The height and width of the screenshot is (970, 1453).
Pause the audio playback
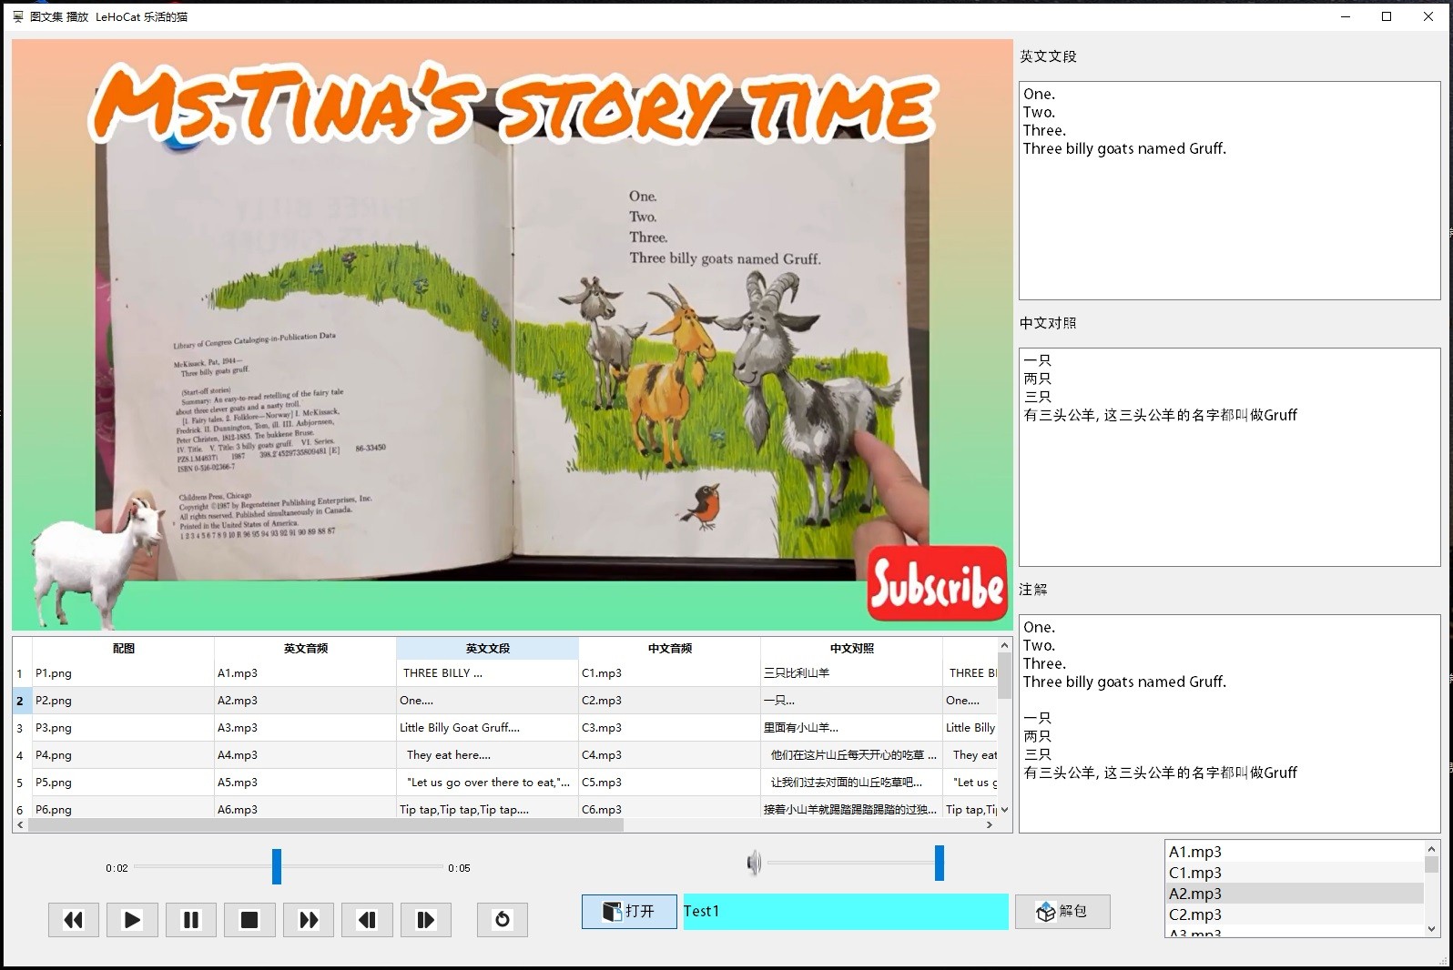tap(191, 920)
